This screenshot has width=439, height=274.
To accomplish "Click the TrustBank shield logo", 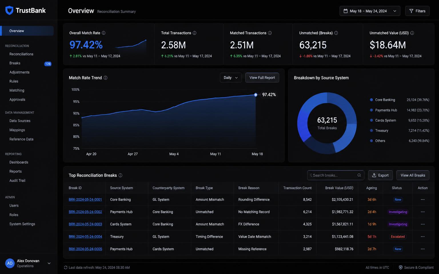I will 9,11.
